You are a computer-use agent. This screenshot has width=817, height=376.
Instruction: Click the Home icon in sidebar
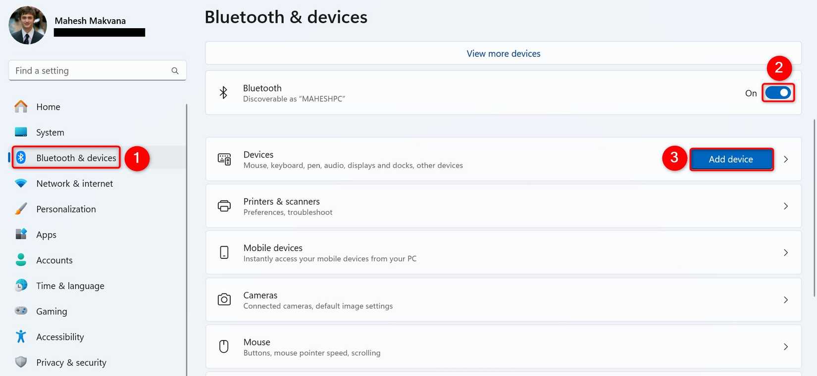tap(21, 107)
